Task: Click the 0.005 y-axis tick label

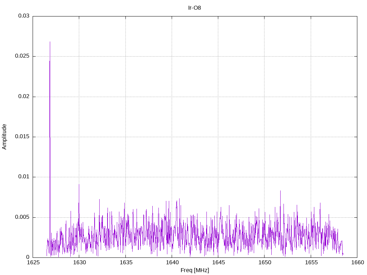Action: point(22,217)
